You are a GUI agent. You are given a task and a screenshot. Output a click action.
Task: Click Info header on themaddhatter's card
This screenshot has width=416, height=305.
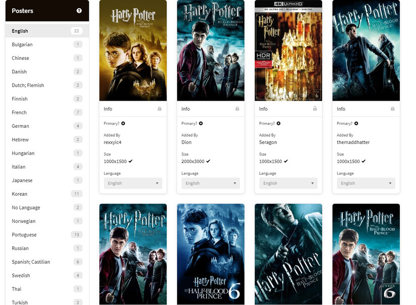pyautogui.click(x=341, y=109)
